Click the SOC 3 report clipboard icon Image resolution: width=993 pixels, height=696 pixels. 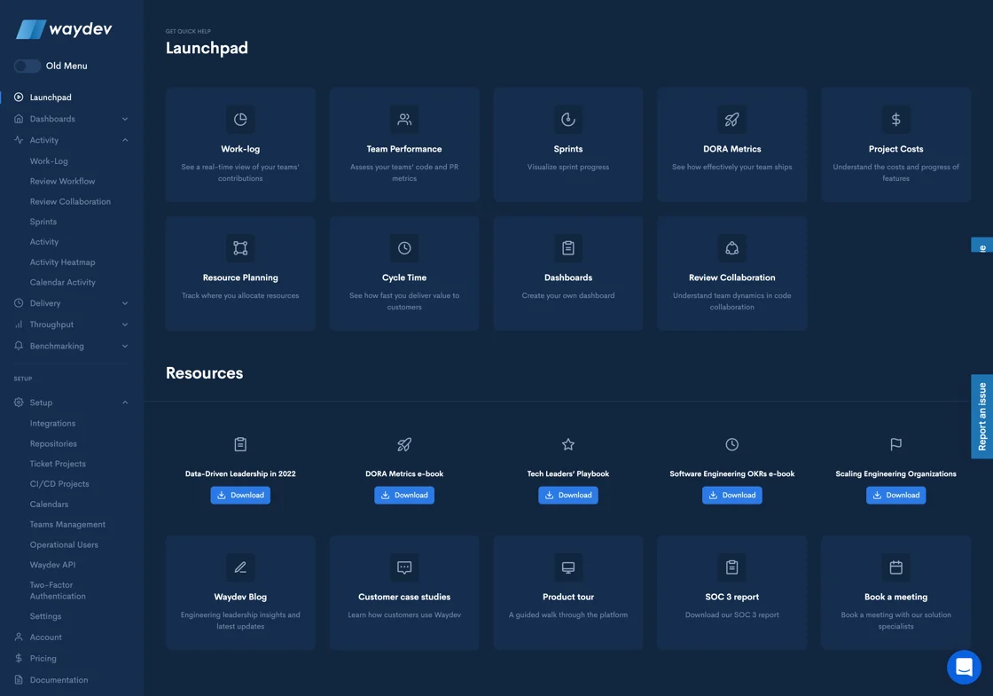coord(731,567)
